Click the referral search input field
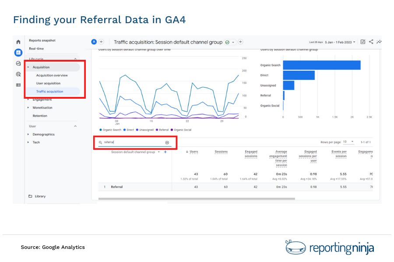The height and width of the screenshot is (262, 394). pyautogui.click(x=135, y=142)
